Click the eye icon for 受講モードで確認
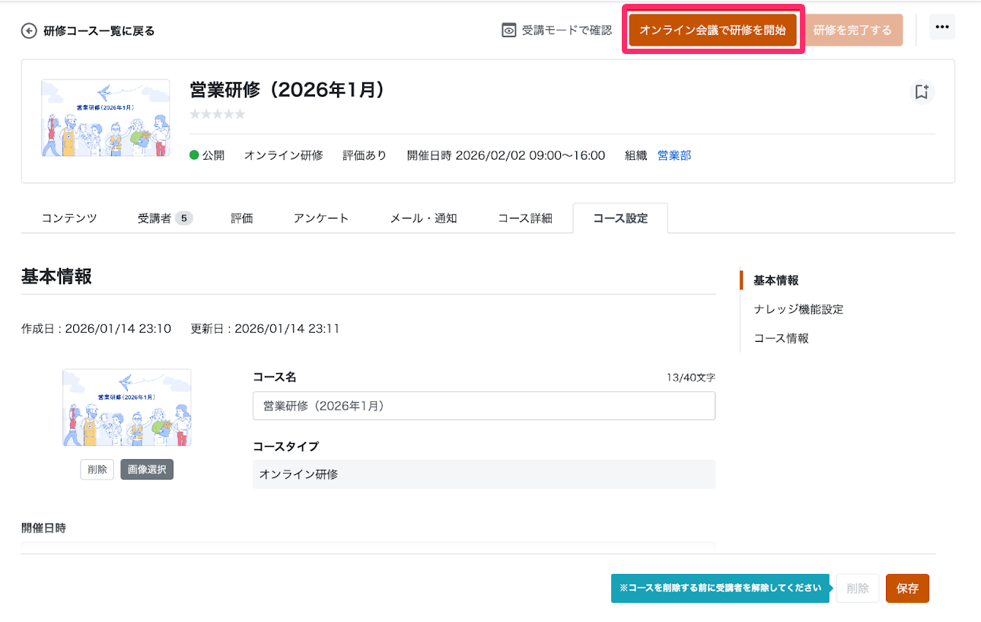Screen dimensions: 981x622 coord(509,30)
